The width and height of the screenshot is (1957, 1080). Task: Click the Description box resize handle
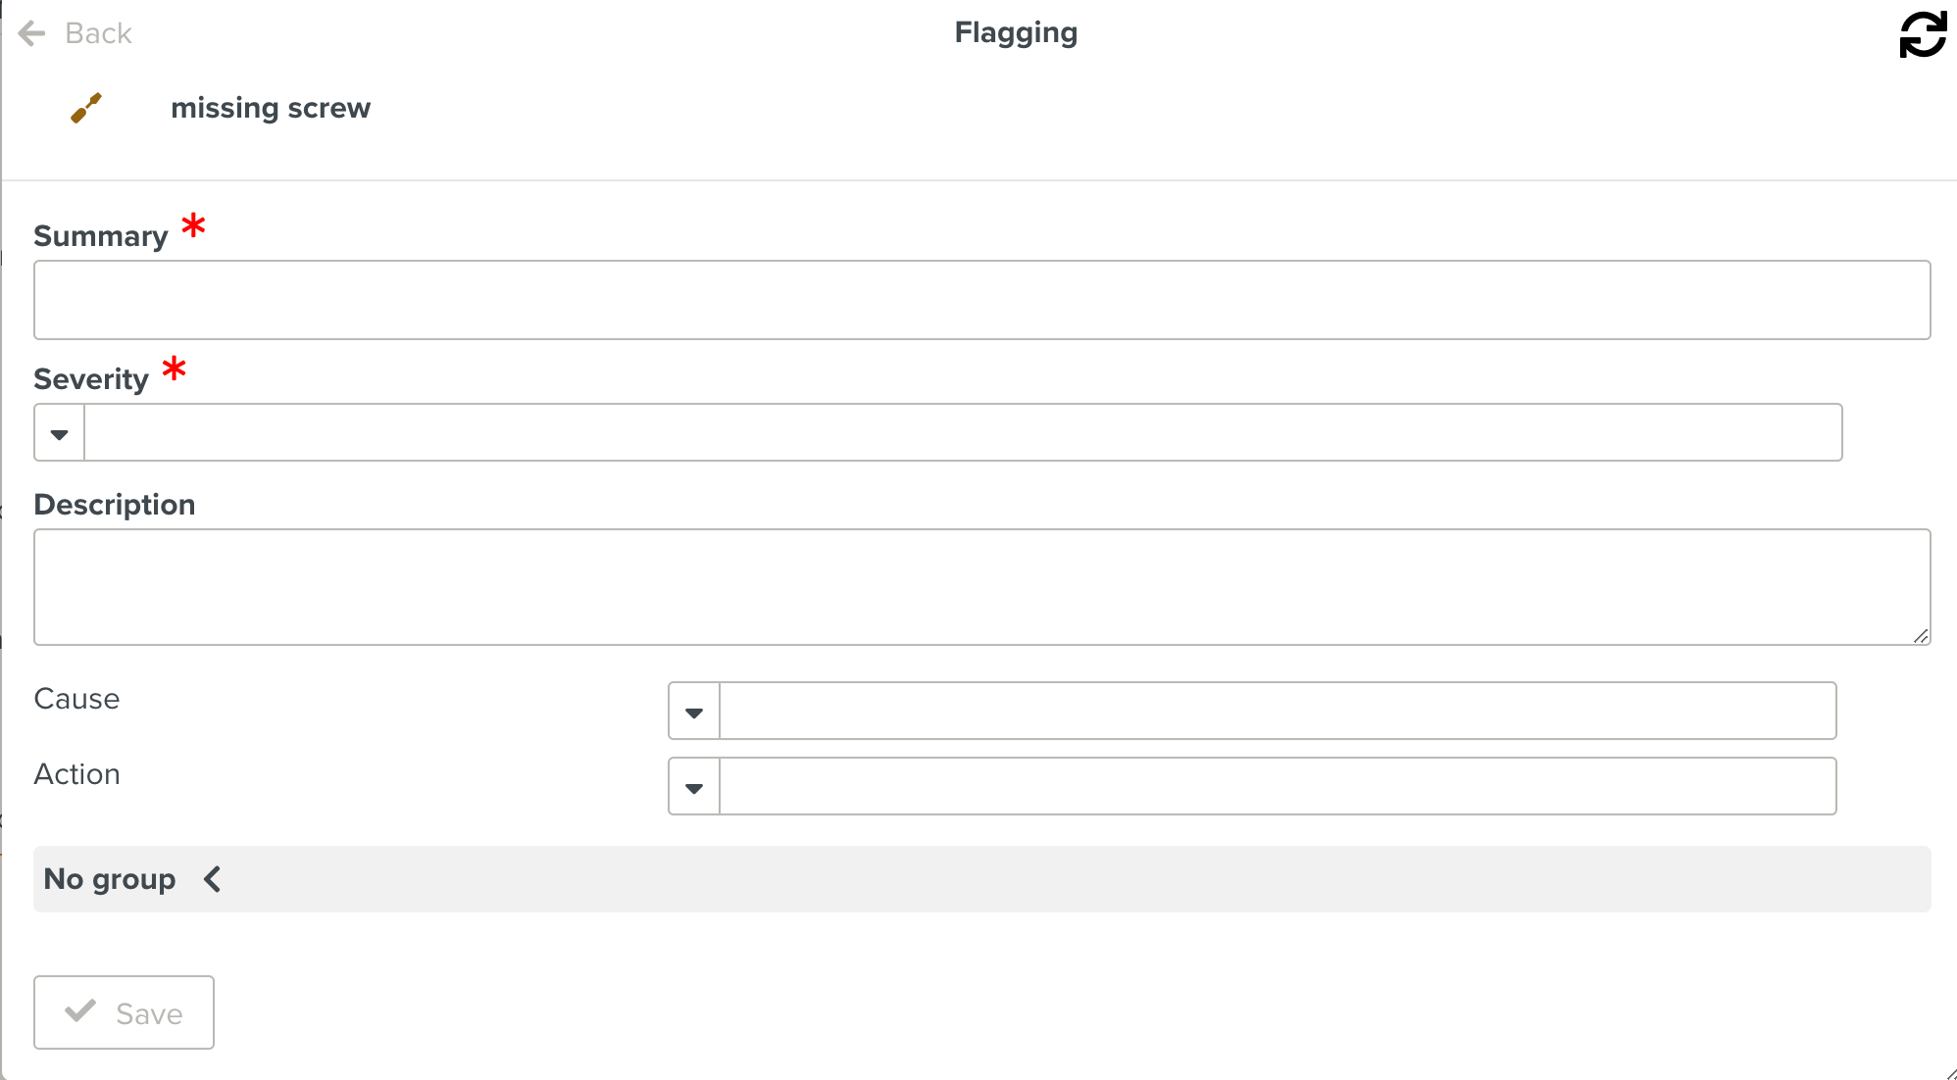pos(1921,636)
